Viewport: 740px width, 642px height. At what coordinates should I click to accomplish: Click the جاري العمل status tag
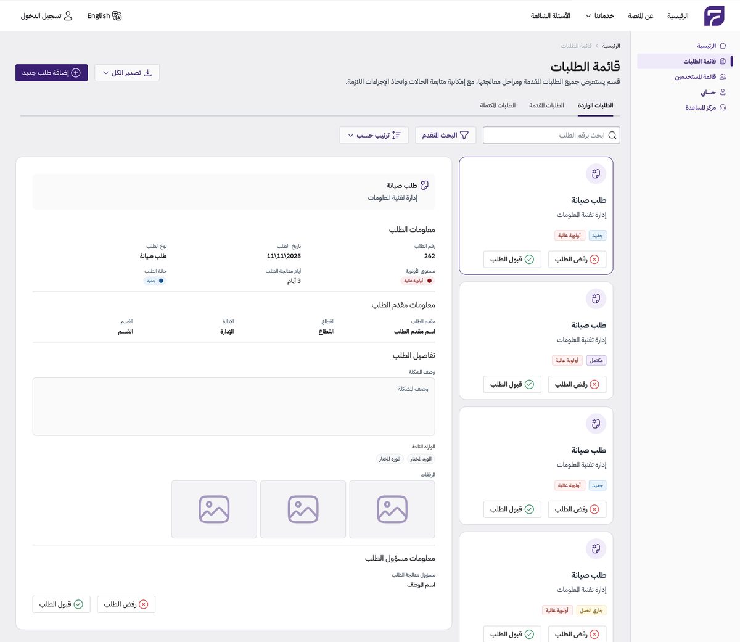coord(591,611)
